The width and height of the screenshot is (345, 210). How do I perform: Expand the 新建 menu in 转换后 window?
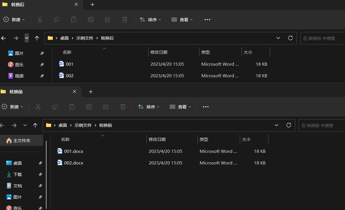(x=14, y=20)
